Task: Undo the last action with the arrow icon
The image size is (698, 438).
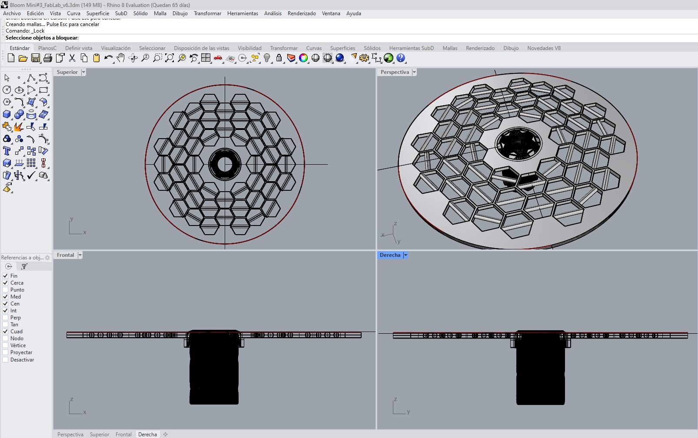Action: (x=109, y=58)
